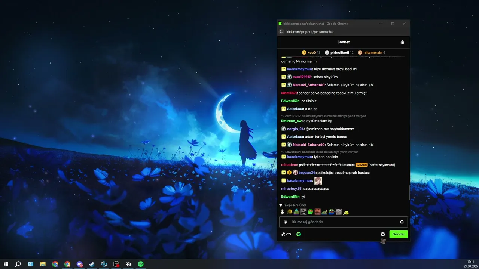Focus the 'Bir mesaj gönderin' message field

pyautogui.click(x=344, y=222)
